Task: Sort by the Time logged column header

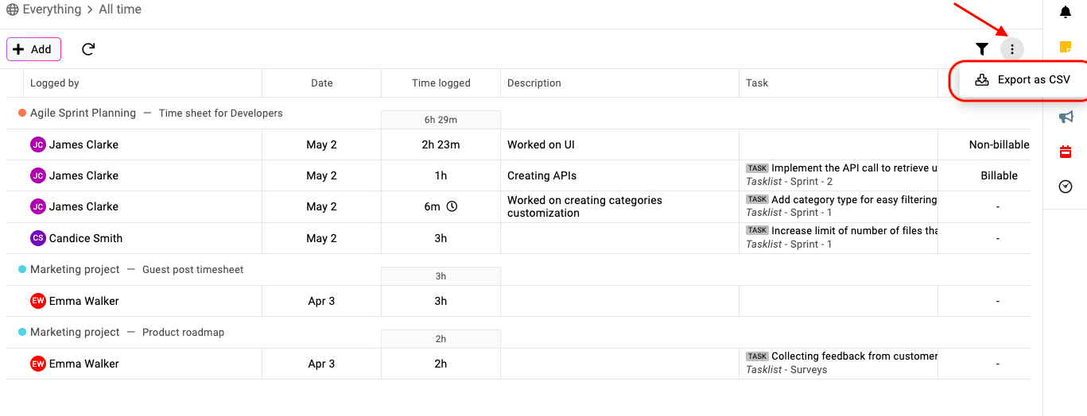Action: tap(441, 83)
